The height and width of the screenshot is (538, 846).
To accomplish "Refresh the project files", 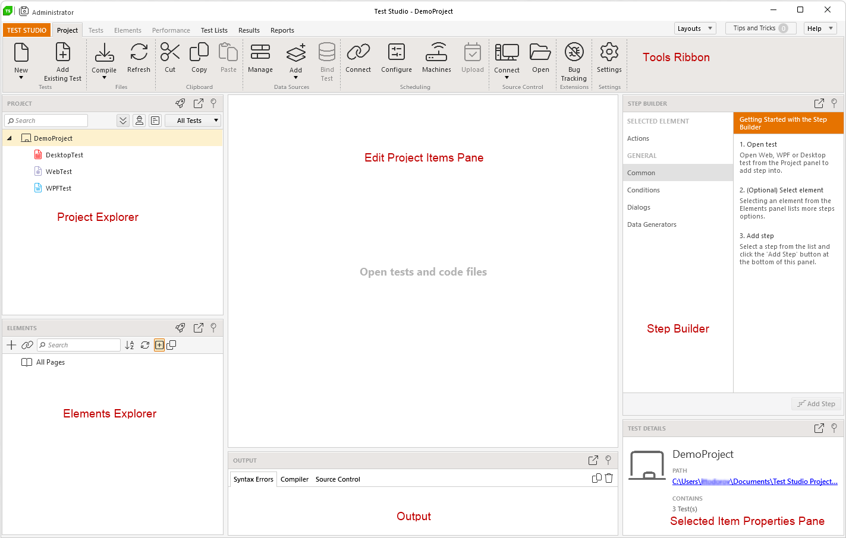I will (x=139, y=52).
